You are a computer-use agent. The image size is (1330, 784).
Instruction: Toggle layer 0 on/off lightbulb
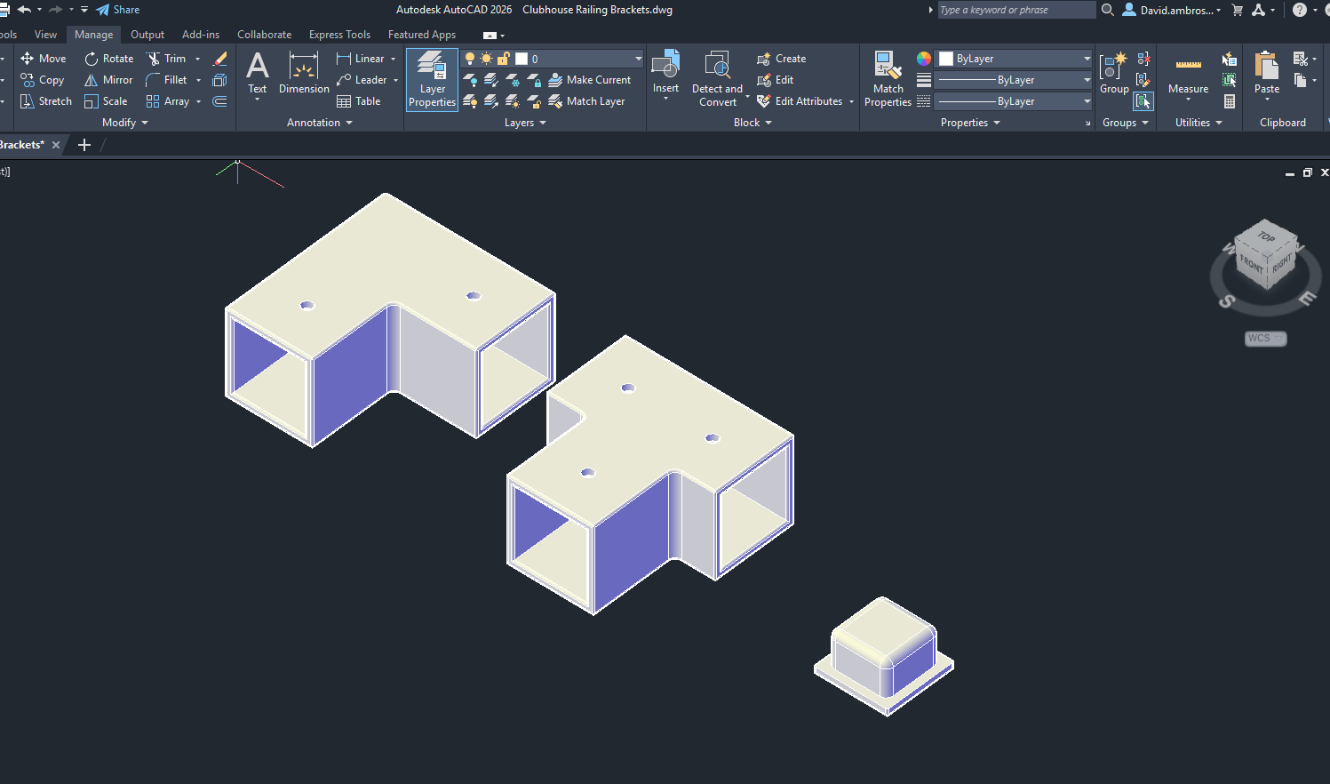pos(470,59)
